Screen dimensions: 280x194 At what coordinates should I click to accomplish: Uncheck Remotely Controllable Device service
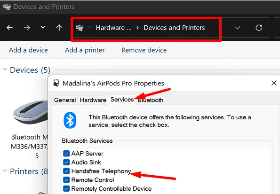66,188
